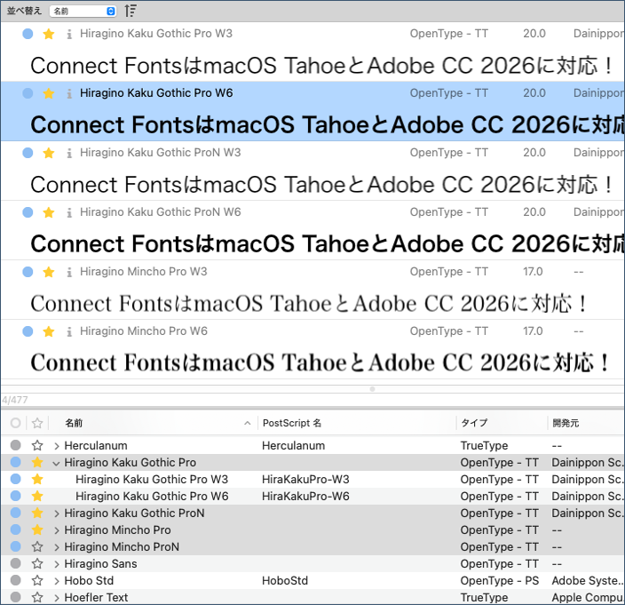Image resolution: width=625 pixels, height=605 pixels.
Task: Click the PostScript 名 column header
Action: click(x=292, y=423)
